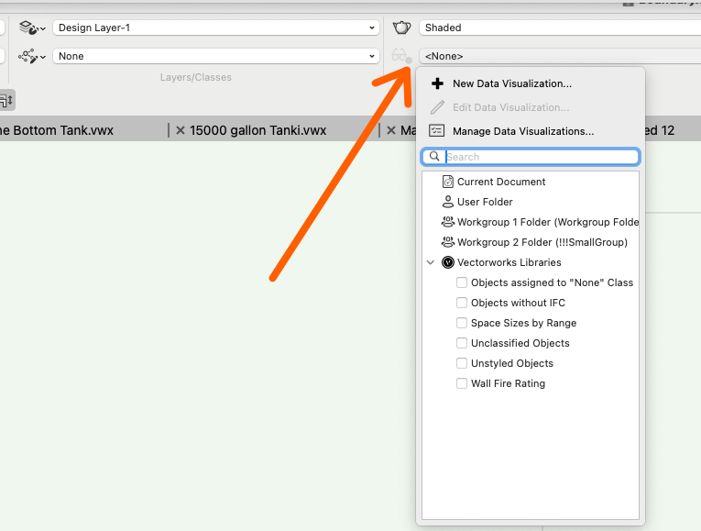Switch to 15000 gallon Tanki.vwx tab
The image size is (701, 531).
point(257,130)
